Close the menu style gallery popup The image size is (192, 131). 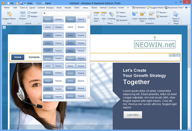(x=45, y=13)
